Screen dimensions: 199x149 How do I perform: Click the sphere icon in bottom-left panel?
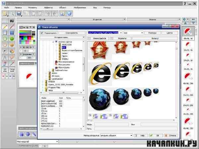point(28,134)
